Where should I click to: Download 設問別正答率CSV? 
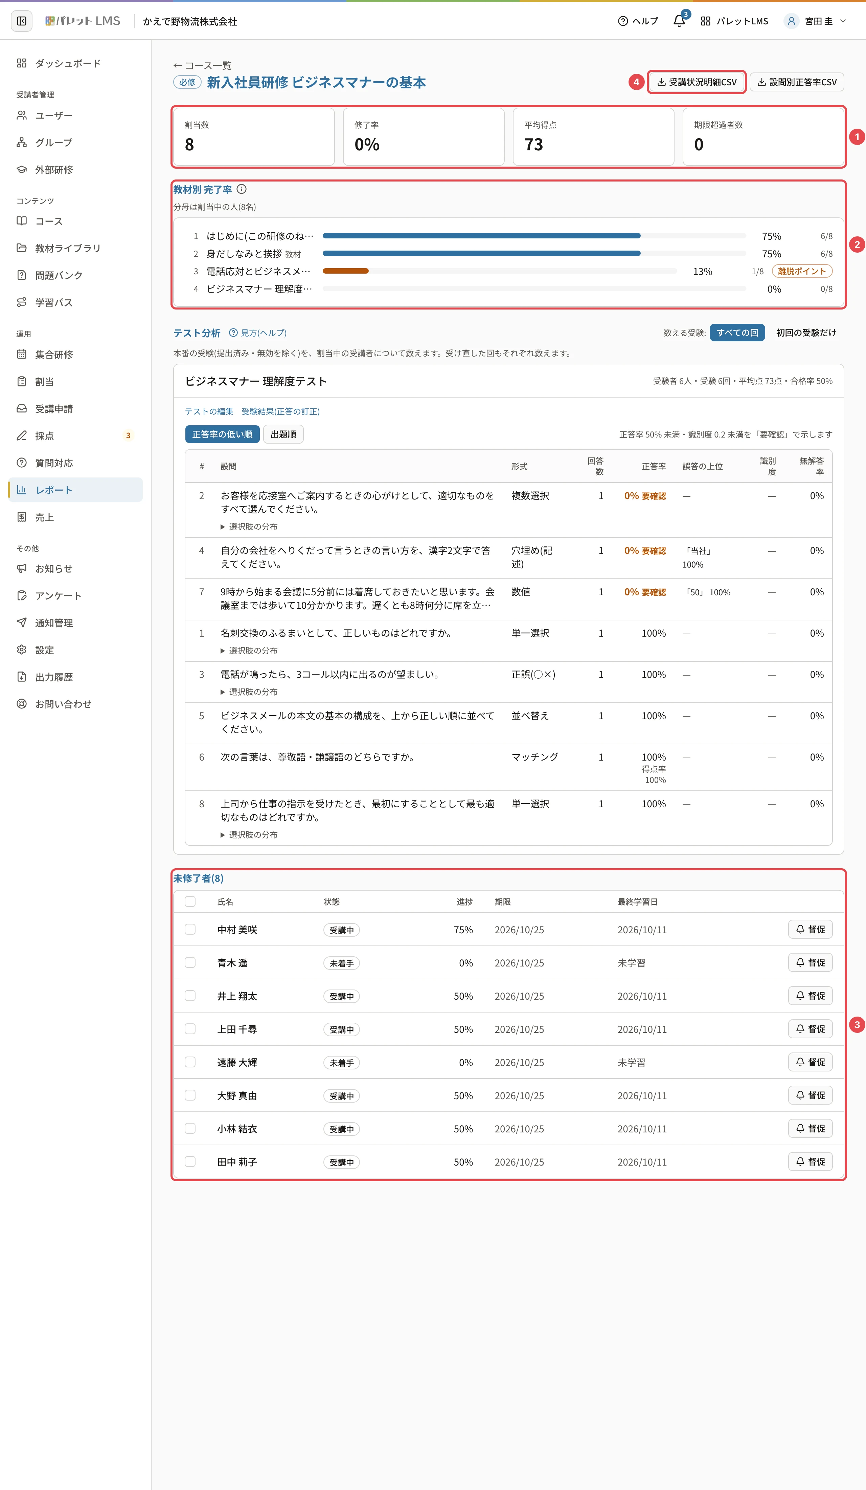(797, 82)
